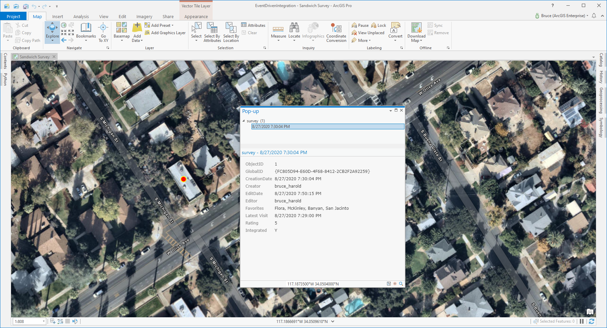Pause label drawing
607x328 pixels.
360,25
